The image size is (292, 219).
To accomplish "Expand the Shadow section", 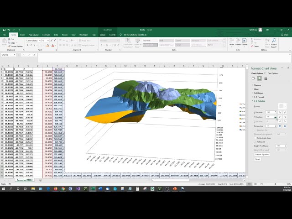I will [257, 85].
